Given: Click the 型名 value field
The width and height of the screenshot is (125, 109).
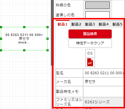Looking at the screenshot, I should (x=103, y=73).
